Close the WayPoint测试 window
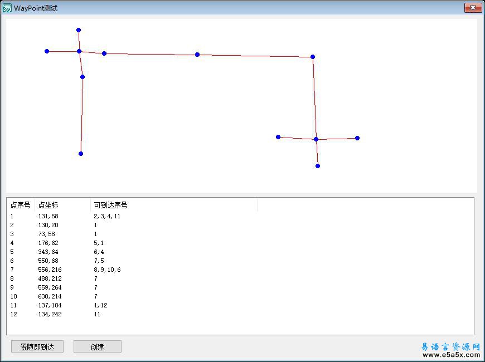This screenshot has height=362, width=485. tap(473, 8)
